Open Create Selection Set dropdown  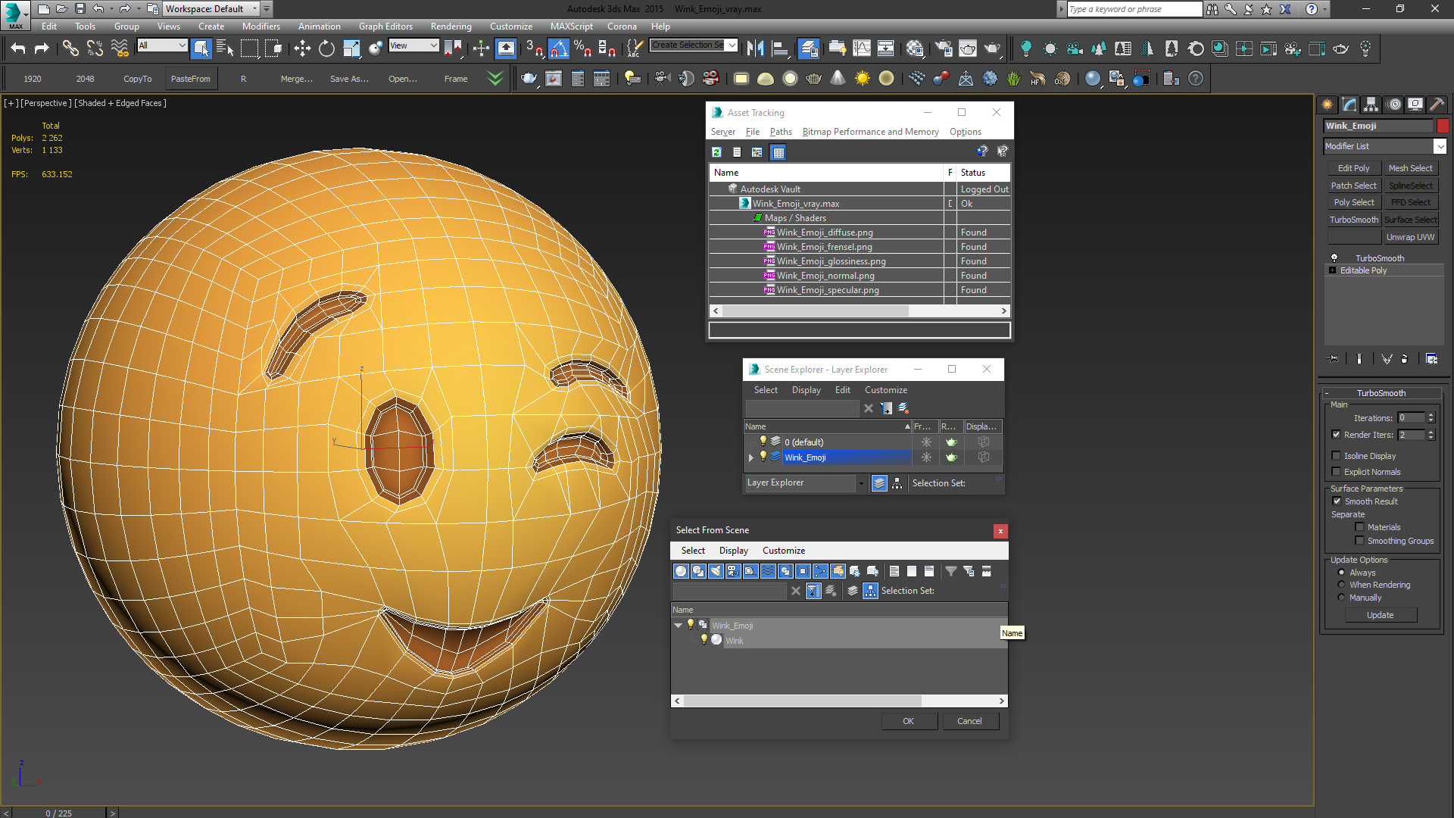tap(732, 45)
